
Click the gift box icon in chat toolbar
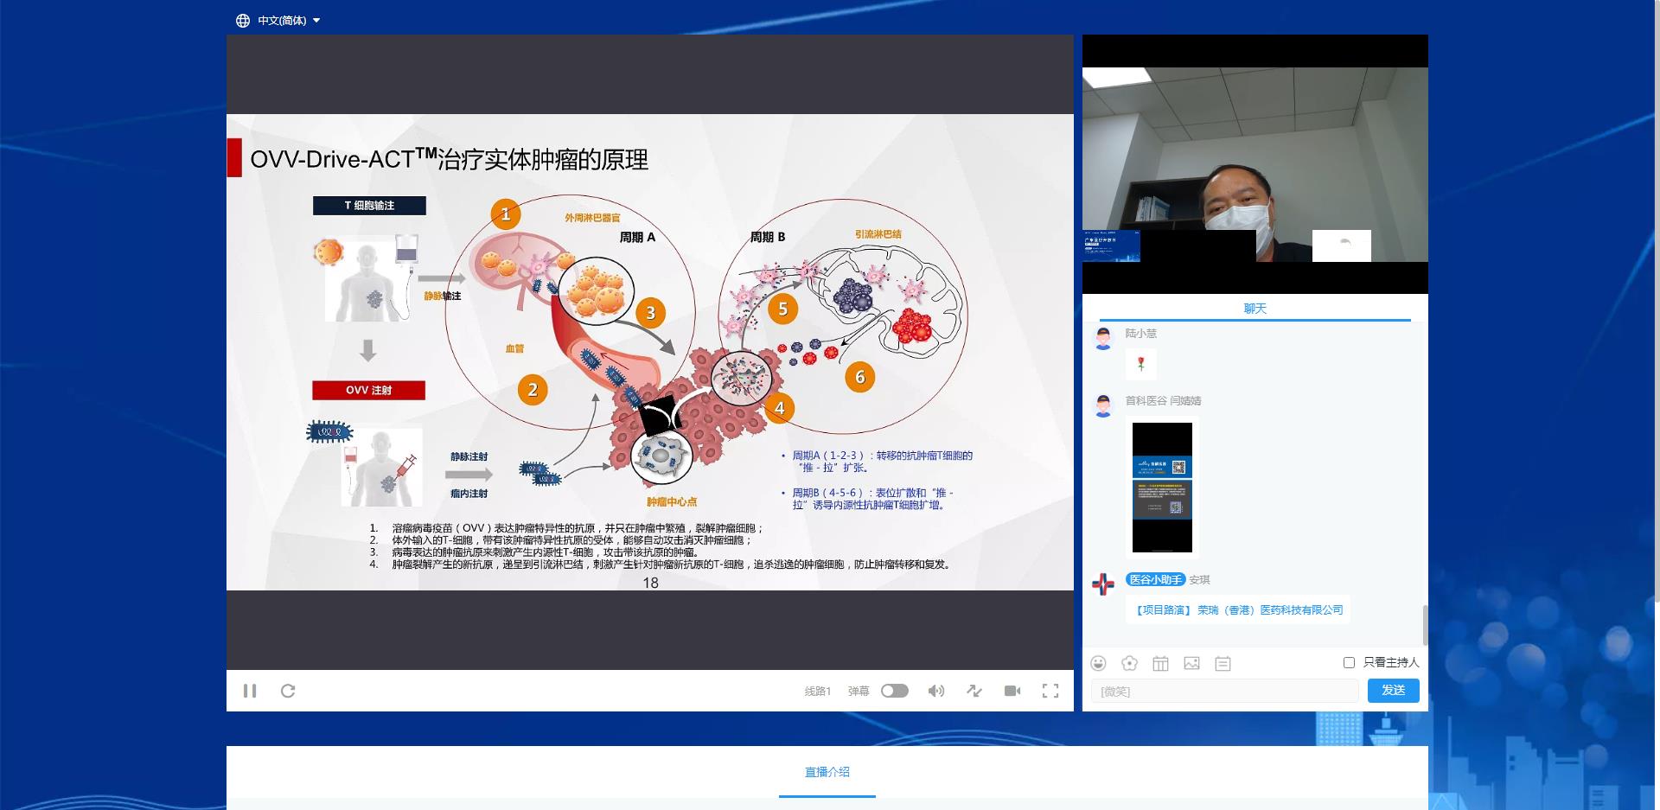click(x=1160, y=663)
